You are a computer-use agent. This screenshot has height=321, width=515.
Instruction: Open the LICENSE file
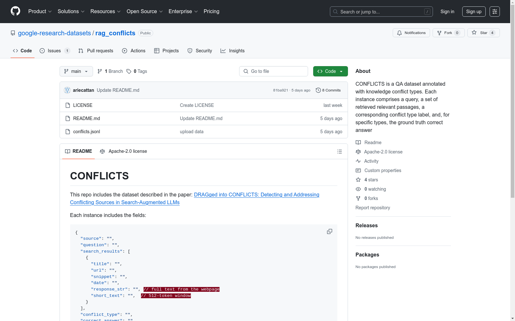83,105
